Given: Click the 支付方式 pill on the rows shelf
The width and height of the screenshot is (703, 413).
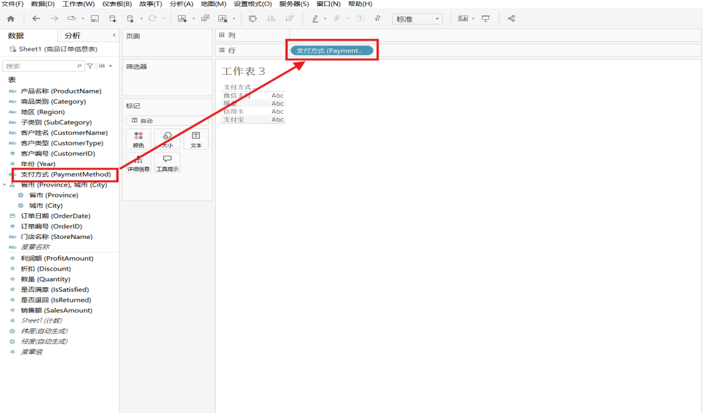Looking at the screenshot, I should click(x=331, y=50).
